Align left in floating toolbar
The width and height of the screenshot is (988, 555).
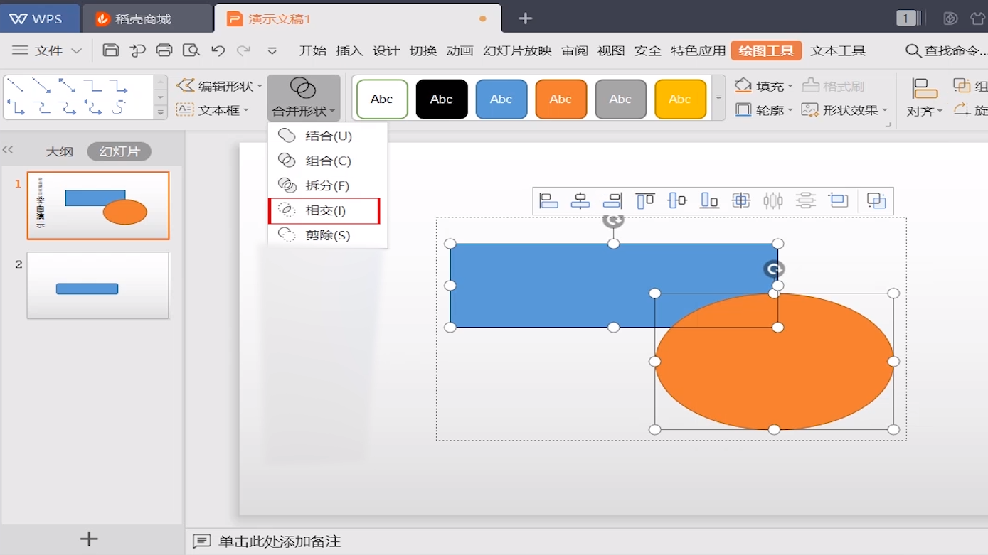point(548,201)
